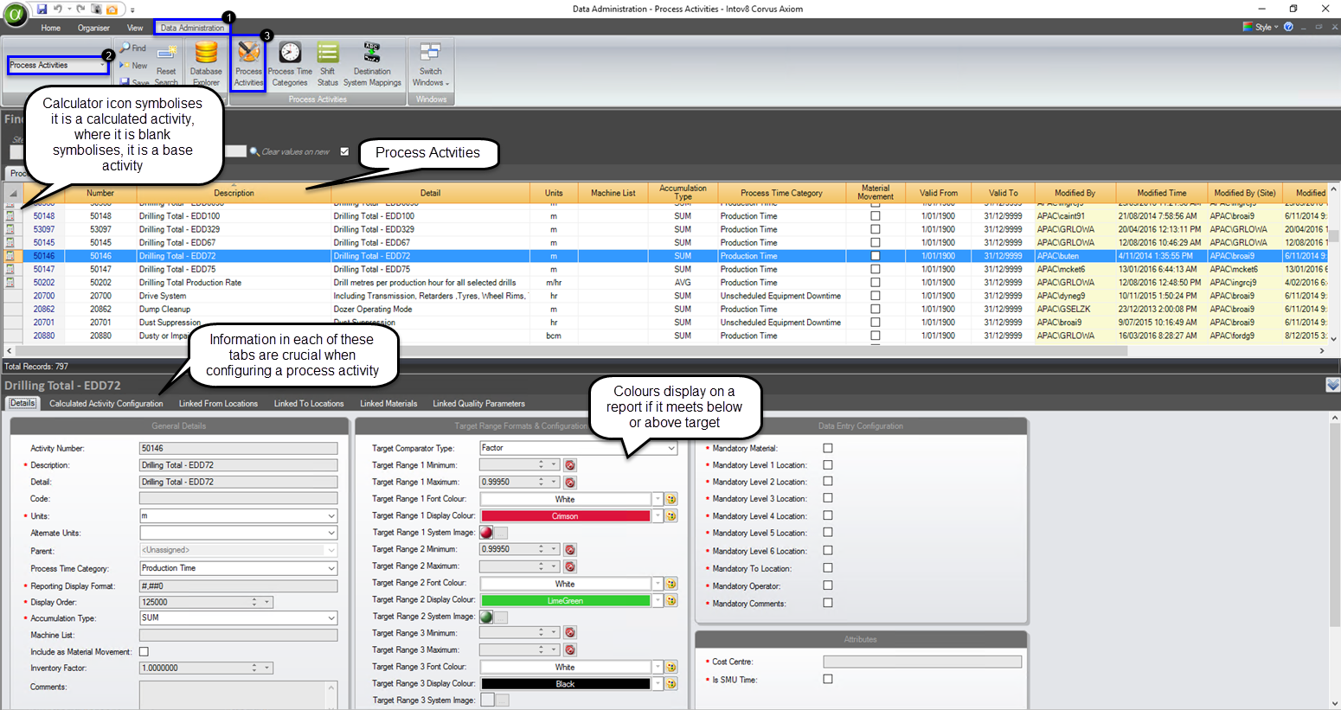Click the Undo arrow in quick access toolbar
This screenshot has width=1341, height=710.
coord(59,10)
